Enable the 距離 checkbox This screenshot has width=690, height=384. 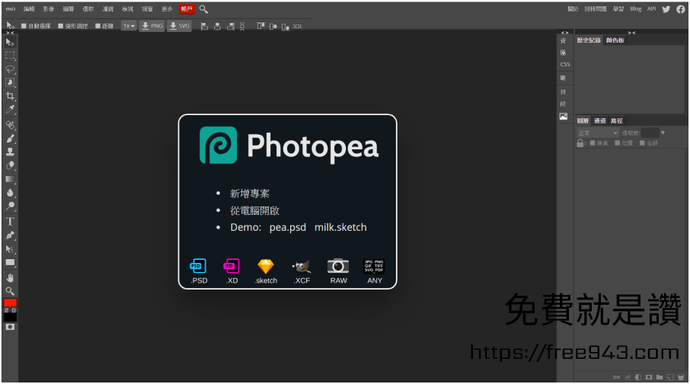97,26
